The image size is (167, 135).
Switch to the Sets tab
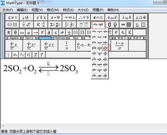(75, 38)
